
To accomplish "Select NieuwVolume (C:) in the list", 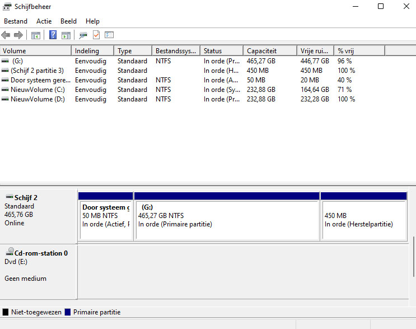I will coord(38,90).
